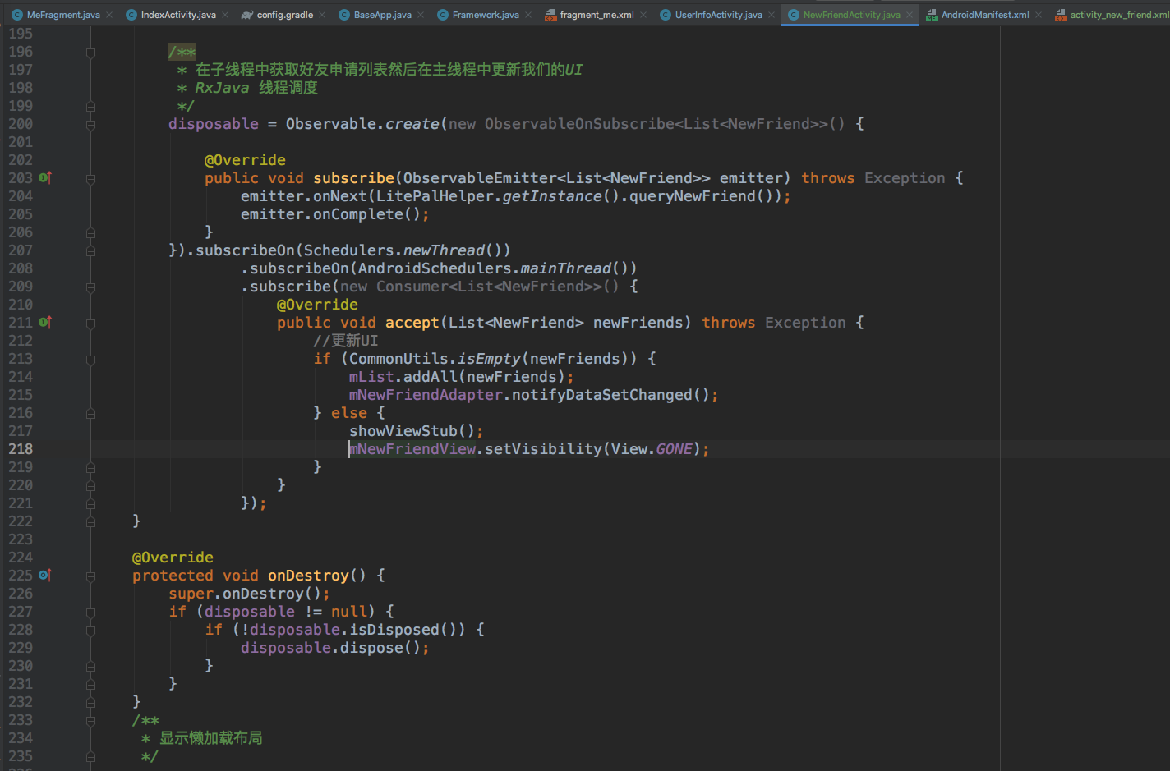Click 'queryNewFriend()' on line 204
The width and height of the screenshot is (1170, 771).
pos(701,196)
